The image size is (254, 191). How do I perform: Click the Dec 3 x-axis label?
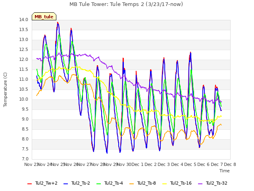point(164,164)
